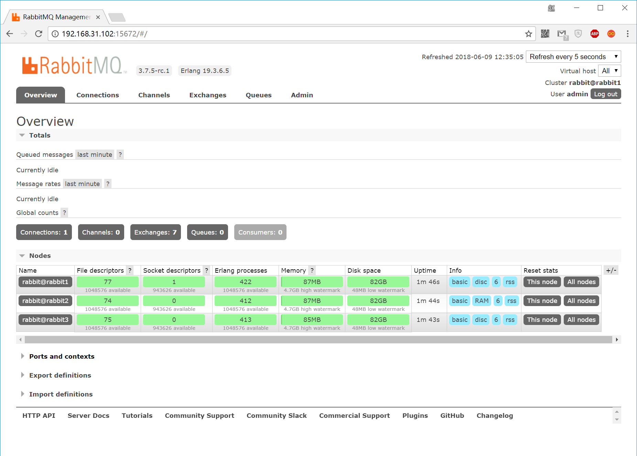The width and height of the screenshot is (637, 456).
Task: Select the Overview tab
Action: (x=41, y=95)
